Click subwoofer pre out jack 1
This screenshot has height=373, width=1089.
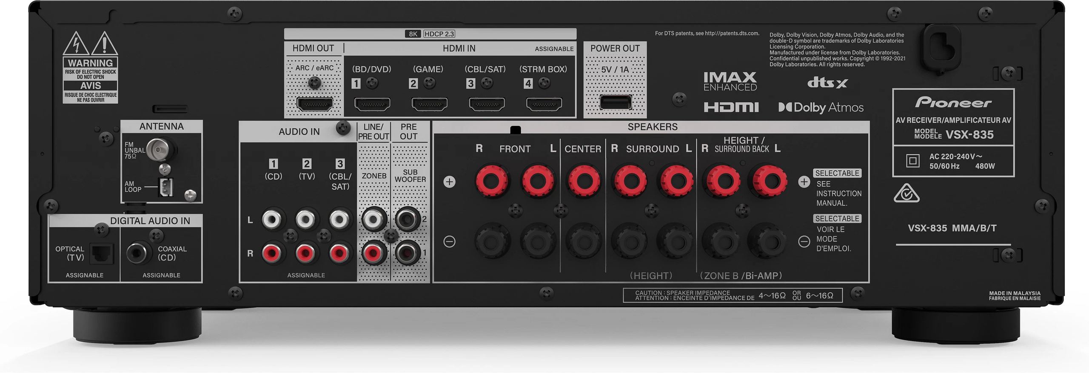tap(408, 253)
